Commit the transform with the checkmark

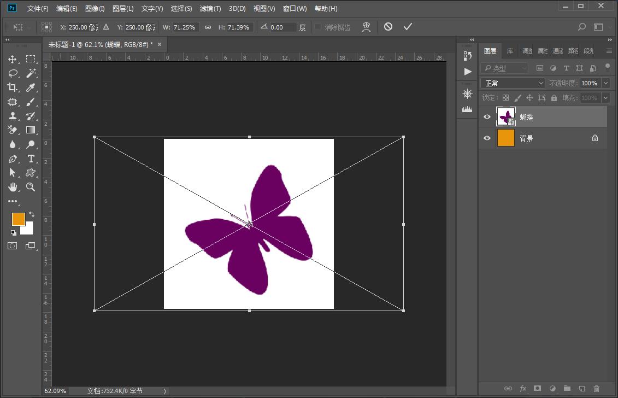point(408,27)
